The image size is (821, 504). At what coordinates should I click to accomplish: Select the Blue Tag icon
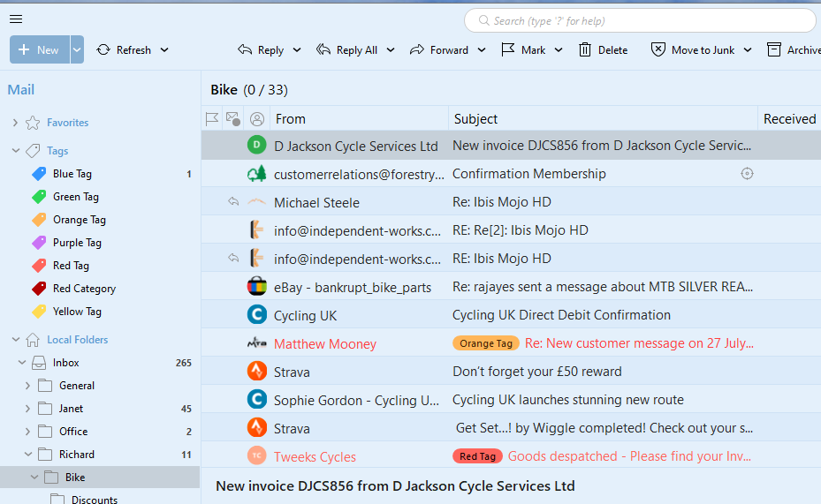(x=39, y=174)
